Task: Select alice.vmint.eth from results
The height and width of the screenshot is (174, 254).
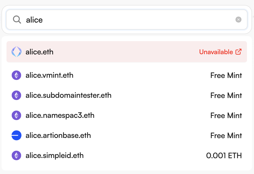Action: coord(49,75)
